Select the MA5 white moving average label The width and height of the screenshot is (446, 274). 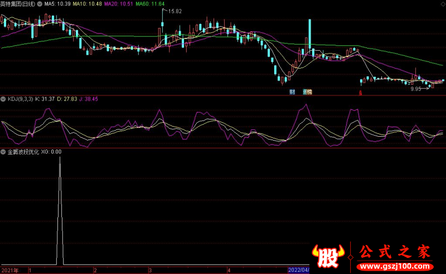click(57, 4)
